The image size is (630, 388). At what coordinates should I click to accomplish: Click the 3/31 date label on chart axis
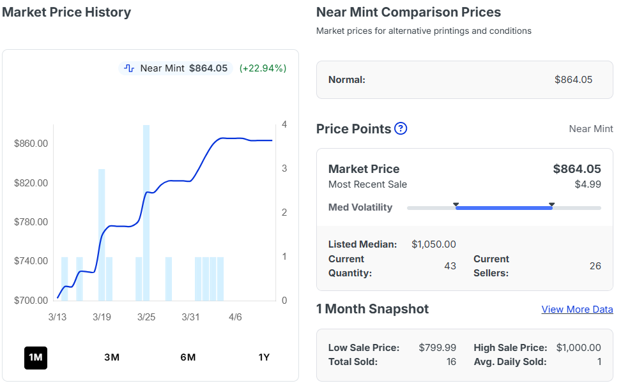(191, 317)
